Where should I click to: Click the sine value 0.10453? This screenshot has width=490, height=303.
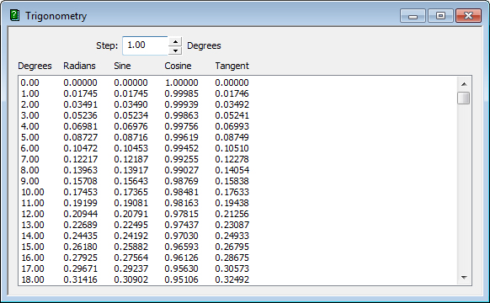click(131, 148)
